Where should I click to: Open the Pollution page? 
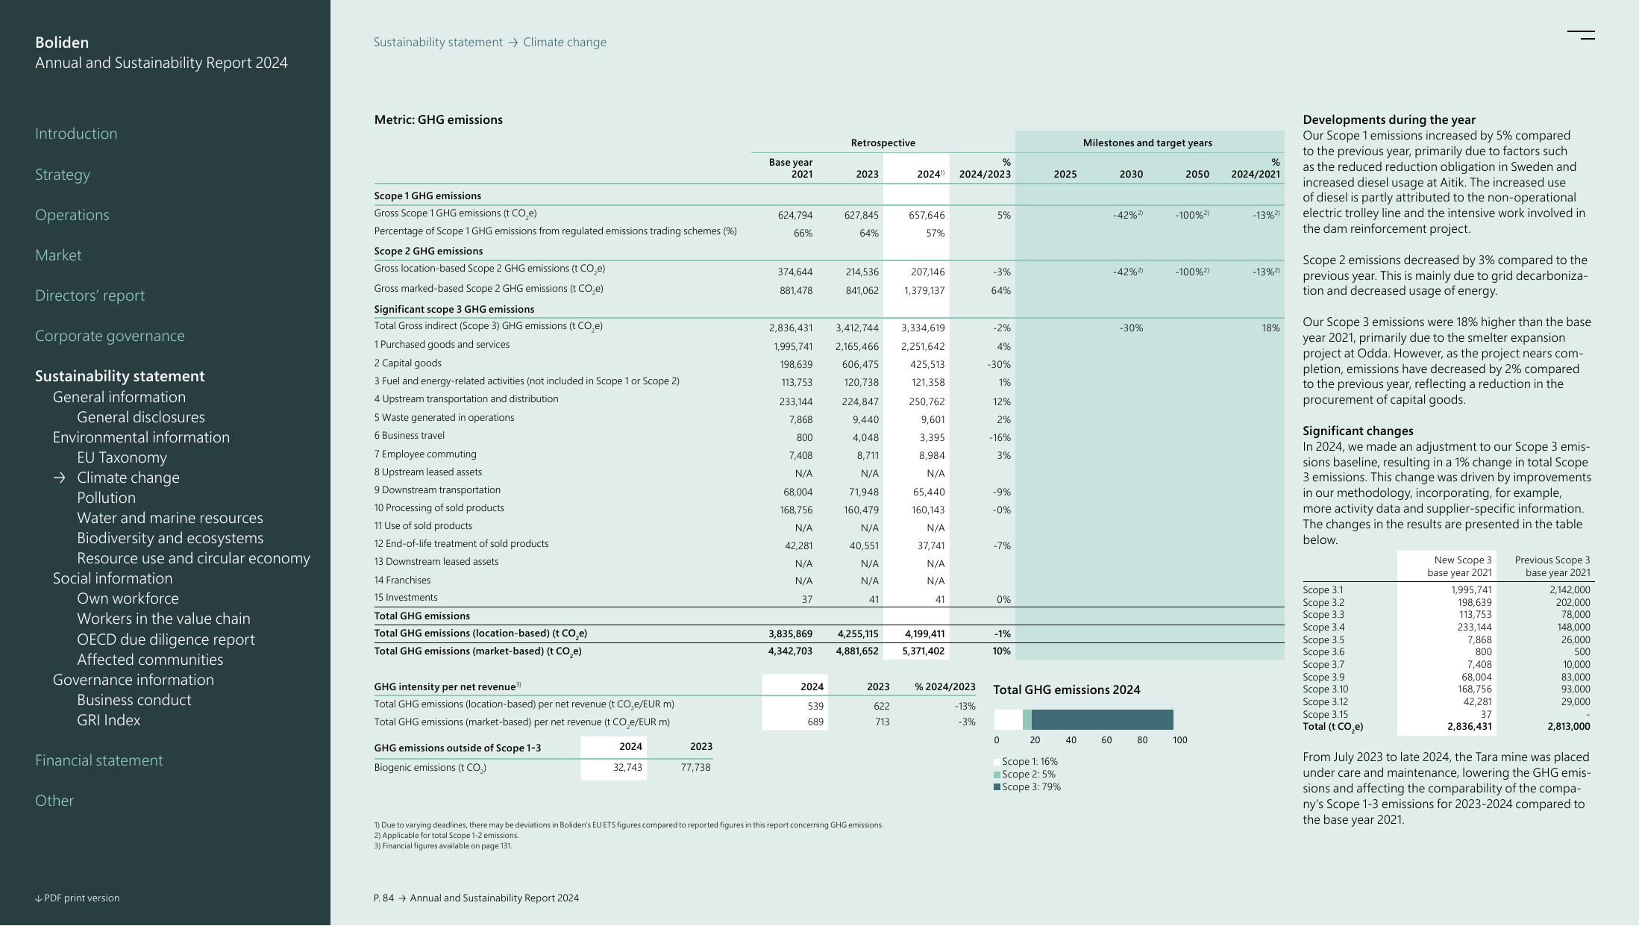coord(106,498)
